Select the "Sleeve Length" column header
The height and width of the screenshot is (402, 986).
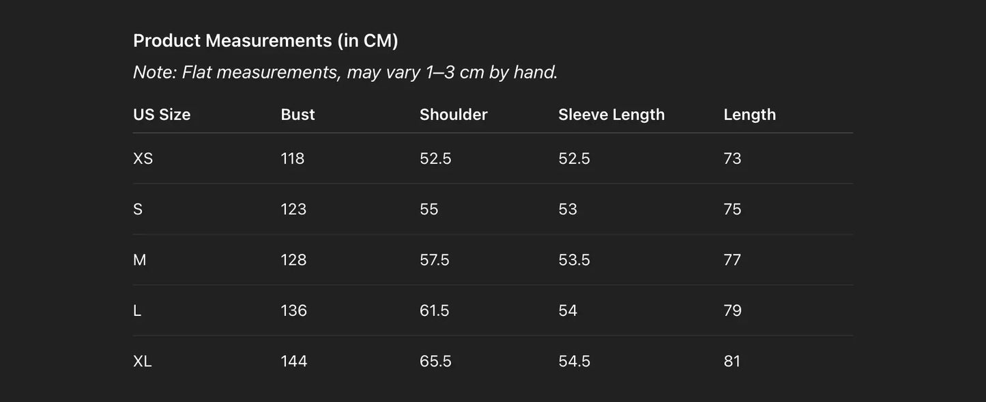[x=611, y=115]
